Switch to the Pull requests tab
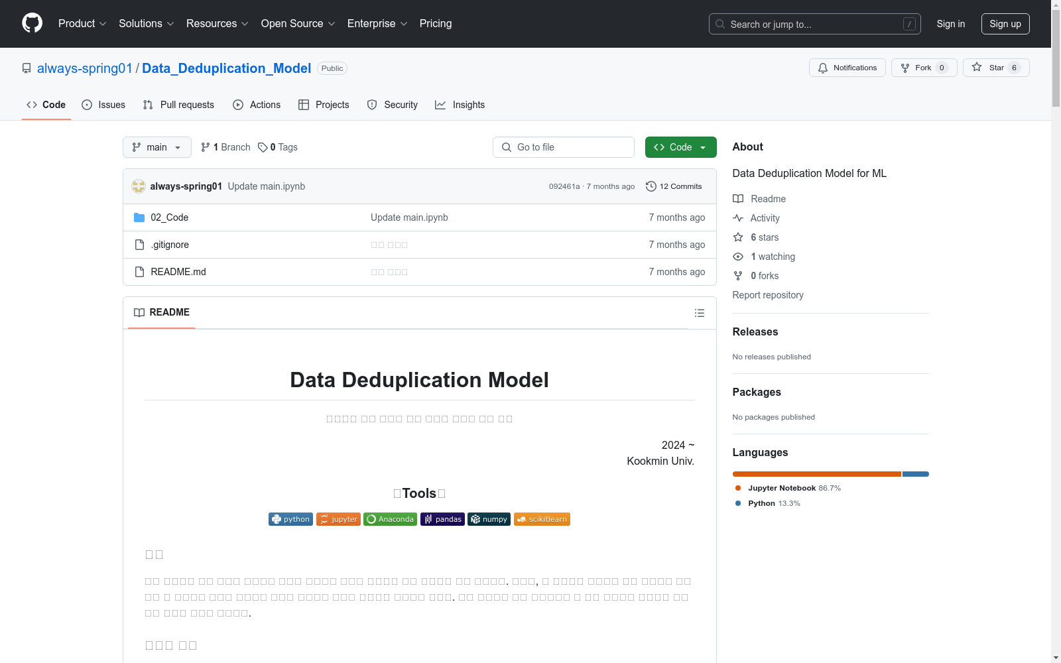This screenshot has width=1061, height=663. (x=178, y=105)
